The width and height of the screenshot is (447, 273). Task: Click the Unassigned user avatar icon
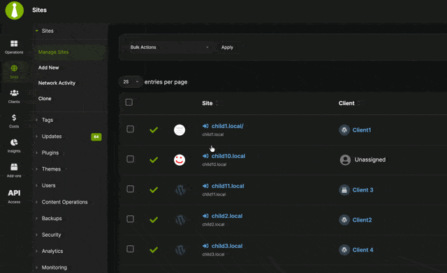(x=345, y=159)
